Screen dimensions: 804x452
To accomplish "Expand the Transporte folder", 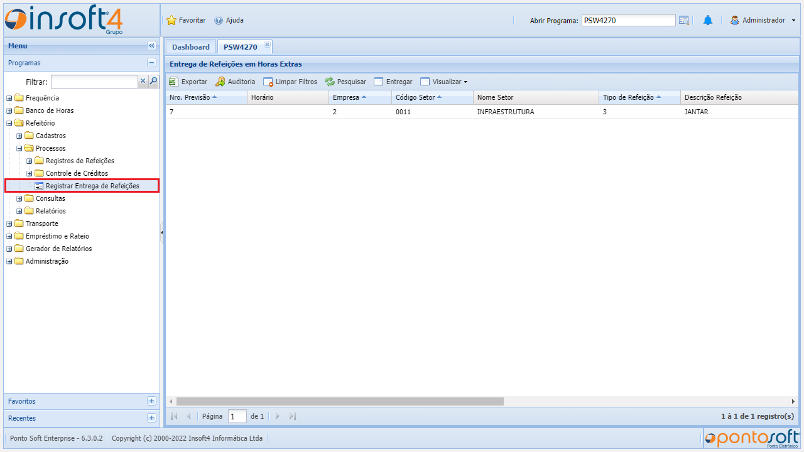I will coord(9,224).
